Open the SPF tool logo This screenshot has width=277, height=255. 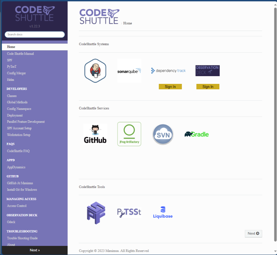click(x=96, y=213)
